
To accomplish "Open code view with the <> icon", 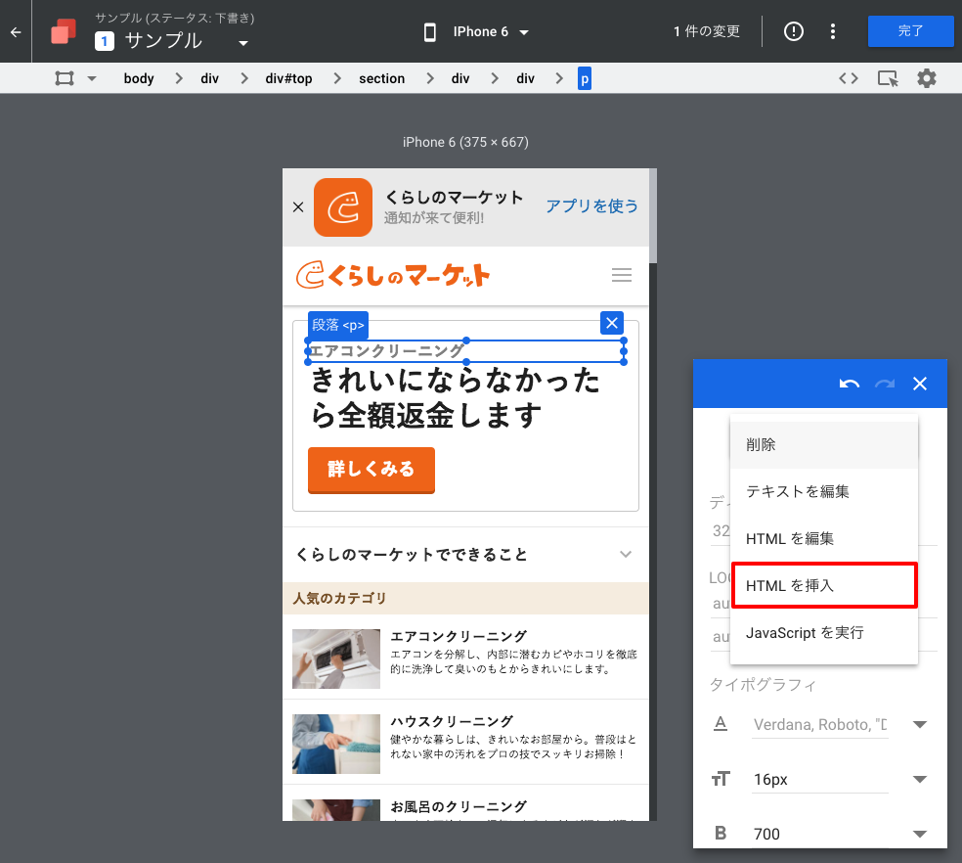I will pyautogui.click(x=848, y=77).
